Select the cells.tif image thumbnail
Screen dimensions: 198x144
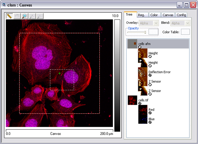tap(133, 100)
